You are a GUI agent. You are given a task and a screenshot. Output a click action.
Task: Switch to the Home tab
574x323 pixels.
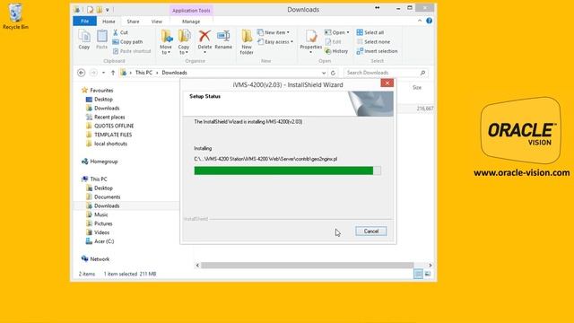(x=109, y=22)
